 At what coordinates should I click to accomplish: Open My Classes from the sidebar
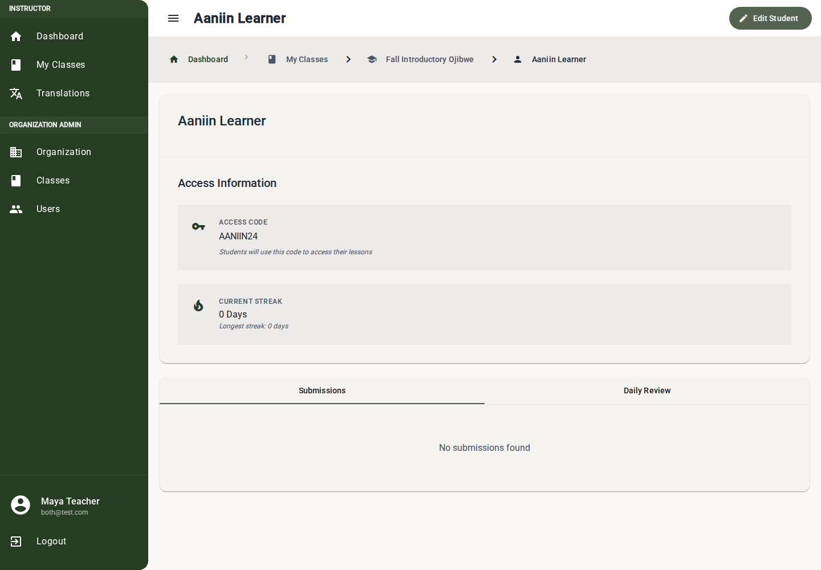click(x=74, y=65)
